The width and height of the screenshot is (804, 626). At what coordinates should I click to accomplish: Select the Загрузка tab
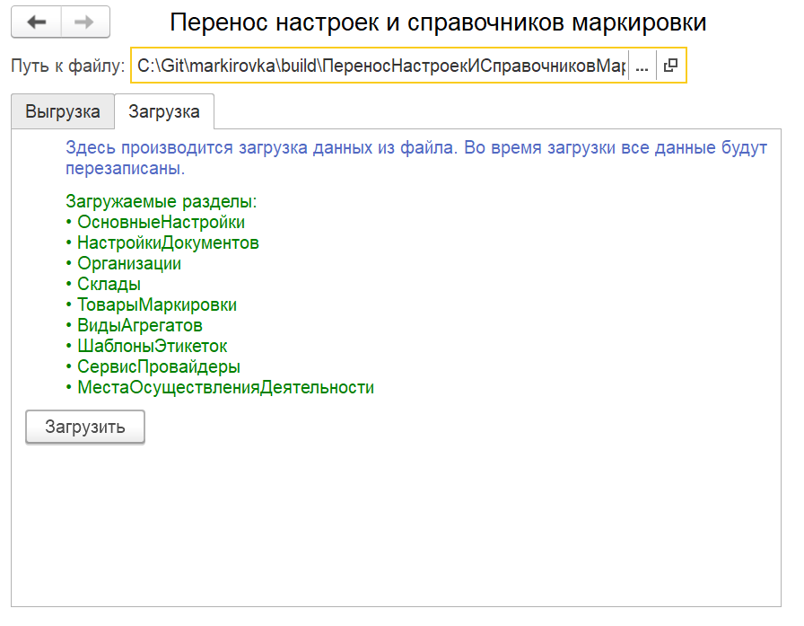point(164,111)
